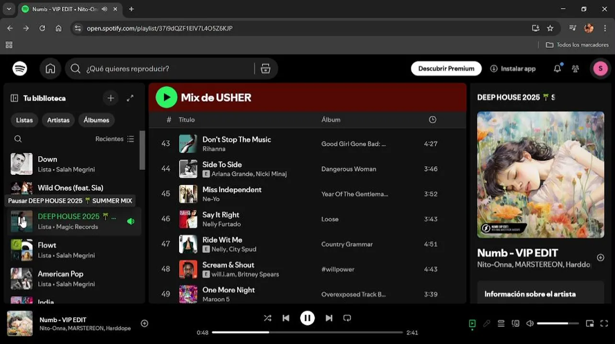The image size is (615, 344).
Task: Open the Recientes sort options
Action: pyautogui.click(x=114, y=139)
